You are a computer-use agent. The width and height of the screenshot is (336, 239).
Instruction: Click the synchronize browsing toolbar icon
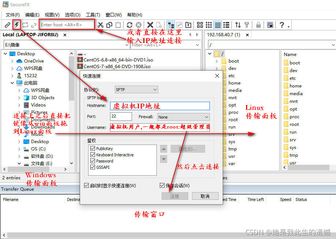(x=180, y=25)
